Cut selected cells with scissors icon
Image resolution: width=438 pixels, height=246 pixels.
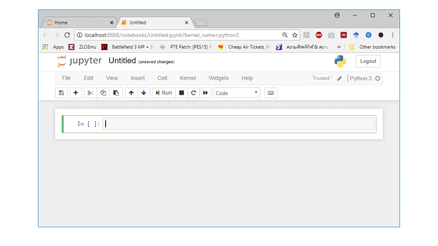point(90,93)
